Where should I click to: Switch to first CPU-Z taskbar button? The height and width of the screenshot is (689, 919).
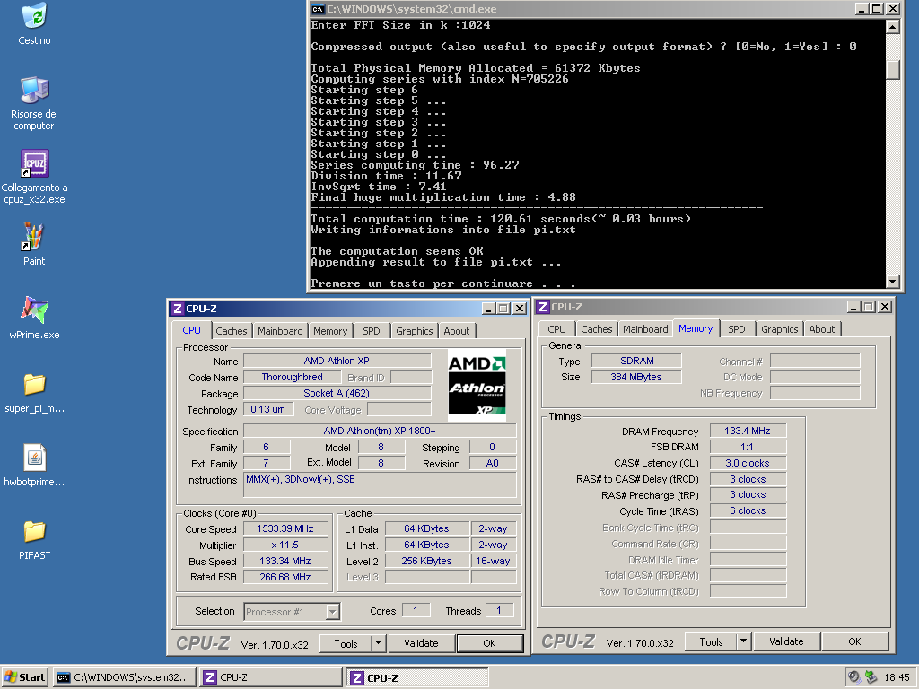[271, 677]
